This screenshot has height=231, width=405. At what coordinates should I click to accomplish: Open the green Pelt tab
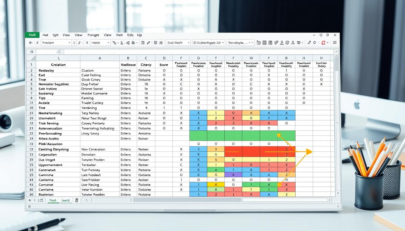tap(32, 35)
